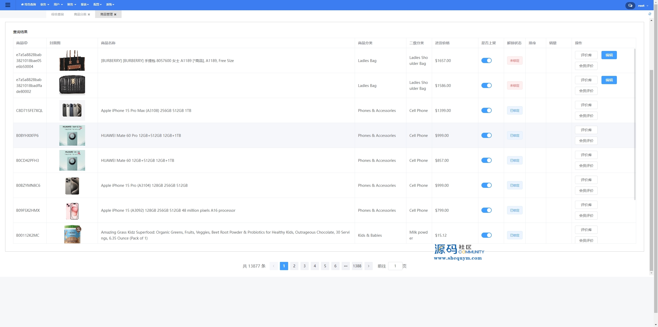Go to 综合查询 in top navigation
Viewport: 658px width, 327px height.
28,5
